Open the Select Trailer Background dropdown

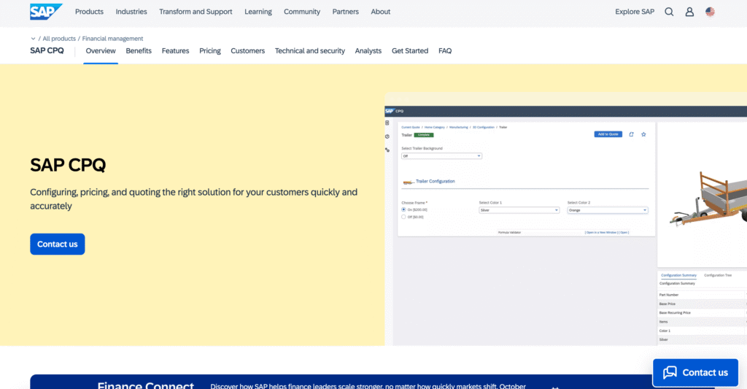pyautogui.click(x=441, y=156)
